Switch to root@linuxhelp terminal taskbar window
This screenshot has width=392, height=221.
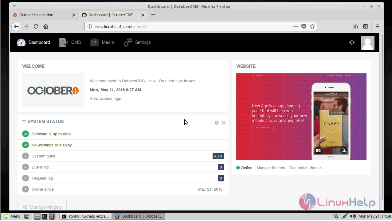point(85,216)
